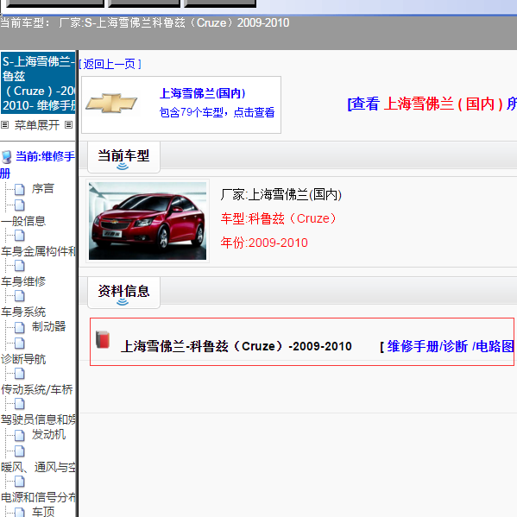517x517 pixels.
Task: Open 发动机 tree item
Action: click(x=49, y=434)
